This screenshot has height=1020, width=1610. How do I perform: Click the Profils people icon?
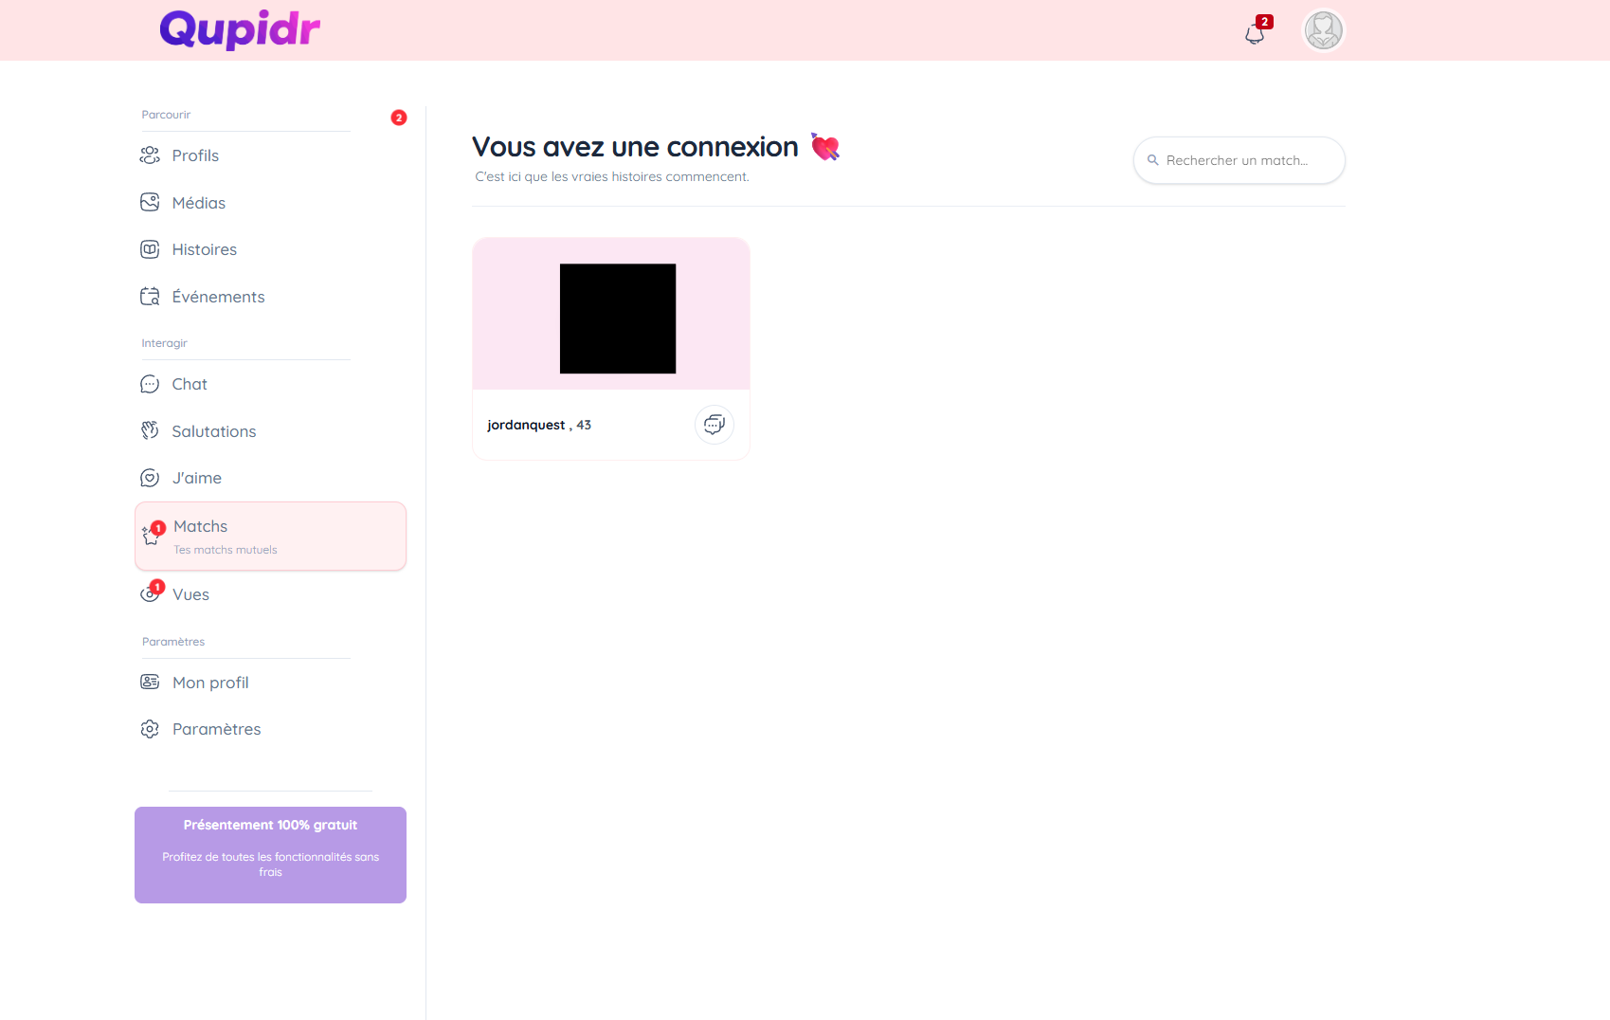pyautogui.click(x=150, y=155)
